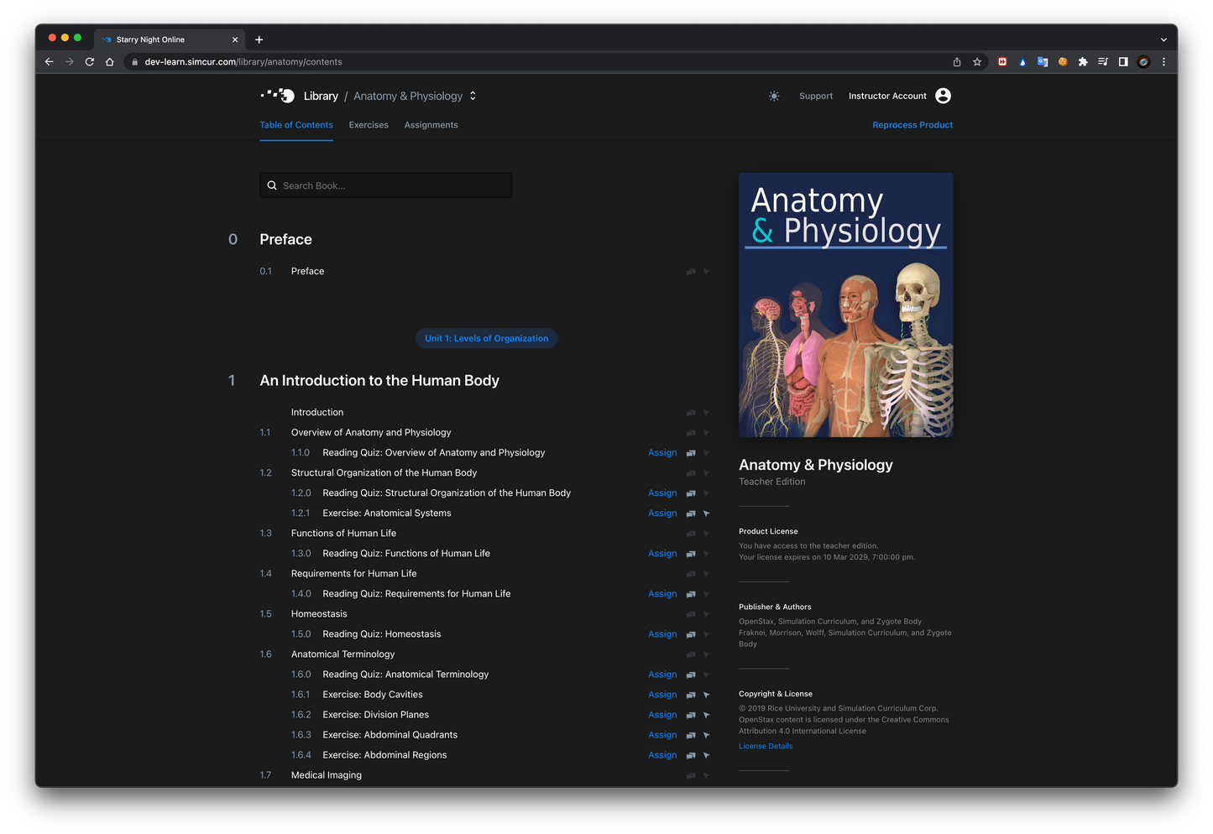Flag the Exercise: Abdominal Regions row
1213x834 pixels.
pyautogui.click(x=706, y=755)
